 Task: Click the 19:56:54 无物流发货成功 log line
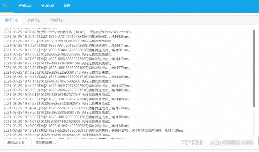[57, 135]
